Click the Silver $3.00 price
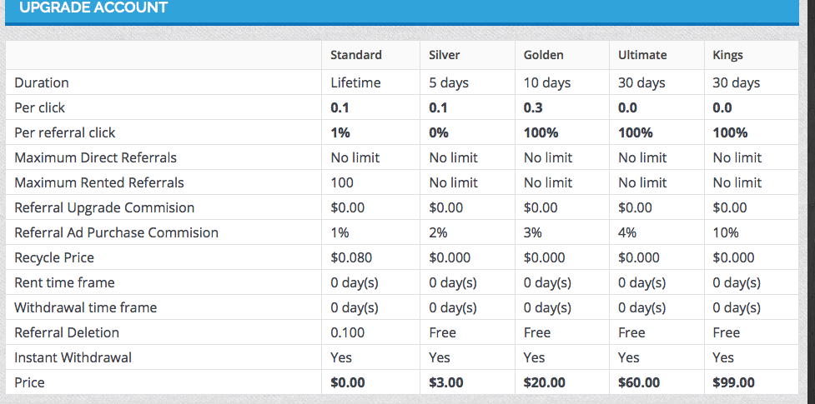The width and height of the screenshot is (815, 404). tap(446, 382)
